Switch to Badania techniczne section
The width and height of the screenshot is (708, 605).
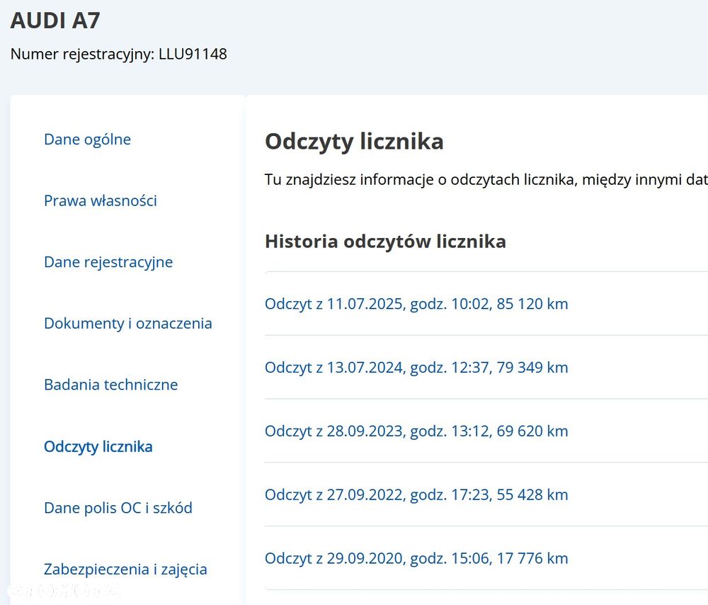click(x=111, y=385)
